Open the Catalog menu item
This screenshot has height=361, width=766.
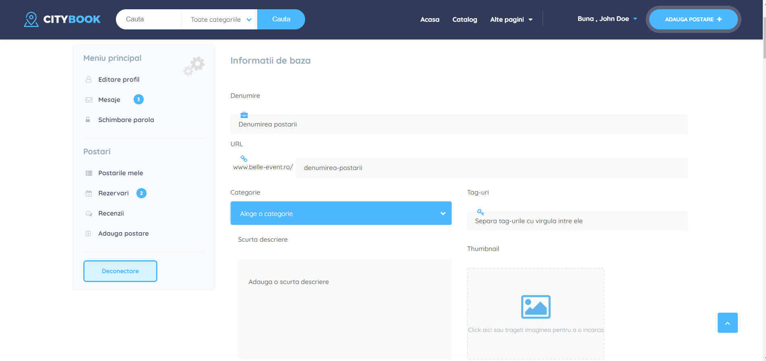465,19
